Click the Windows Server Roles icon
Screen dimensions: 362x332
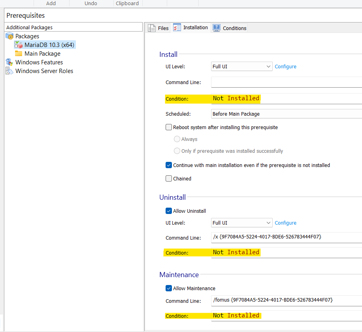point(9,71)
